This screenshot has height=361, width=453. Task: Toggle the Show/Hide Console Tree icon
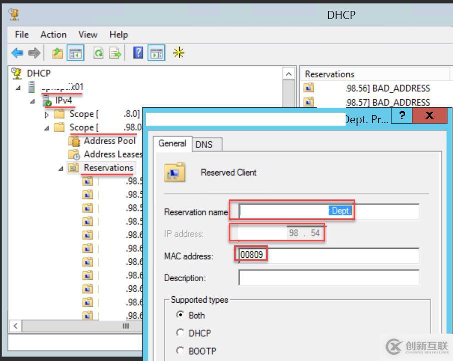point(76,53)
